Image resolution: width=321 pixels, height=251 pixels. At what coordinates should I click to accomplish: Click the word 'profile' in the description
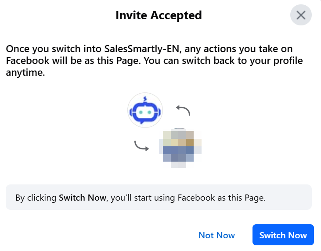286,61
